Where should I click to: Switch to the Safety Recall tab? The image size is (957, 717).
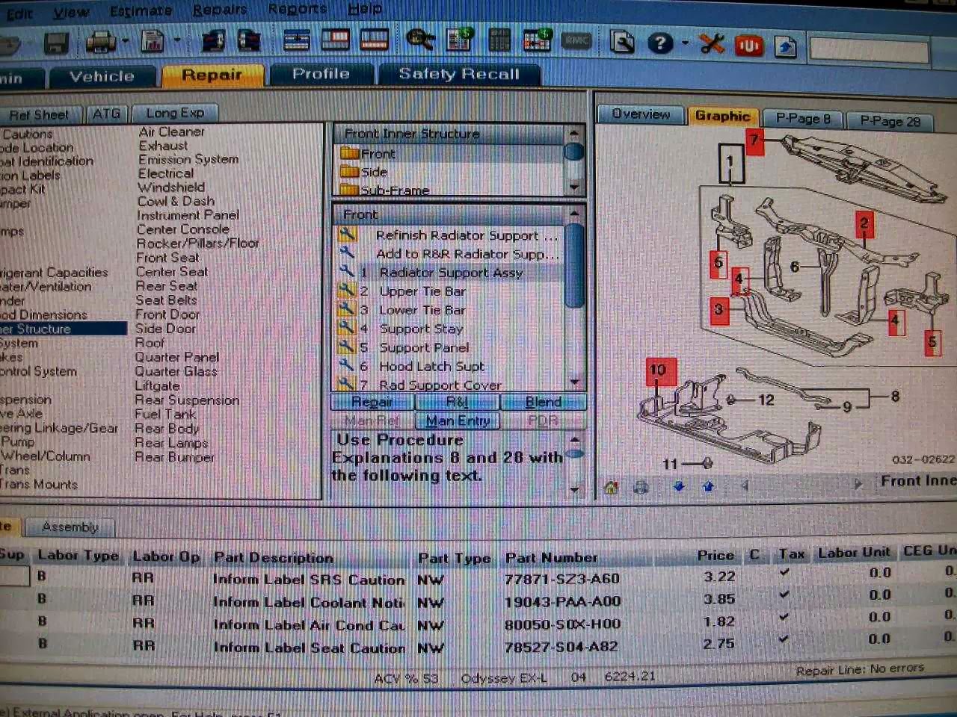point(458,74)
